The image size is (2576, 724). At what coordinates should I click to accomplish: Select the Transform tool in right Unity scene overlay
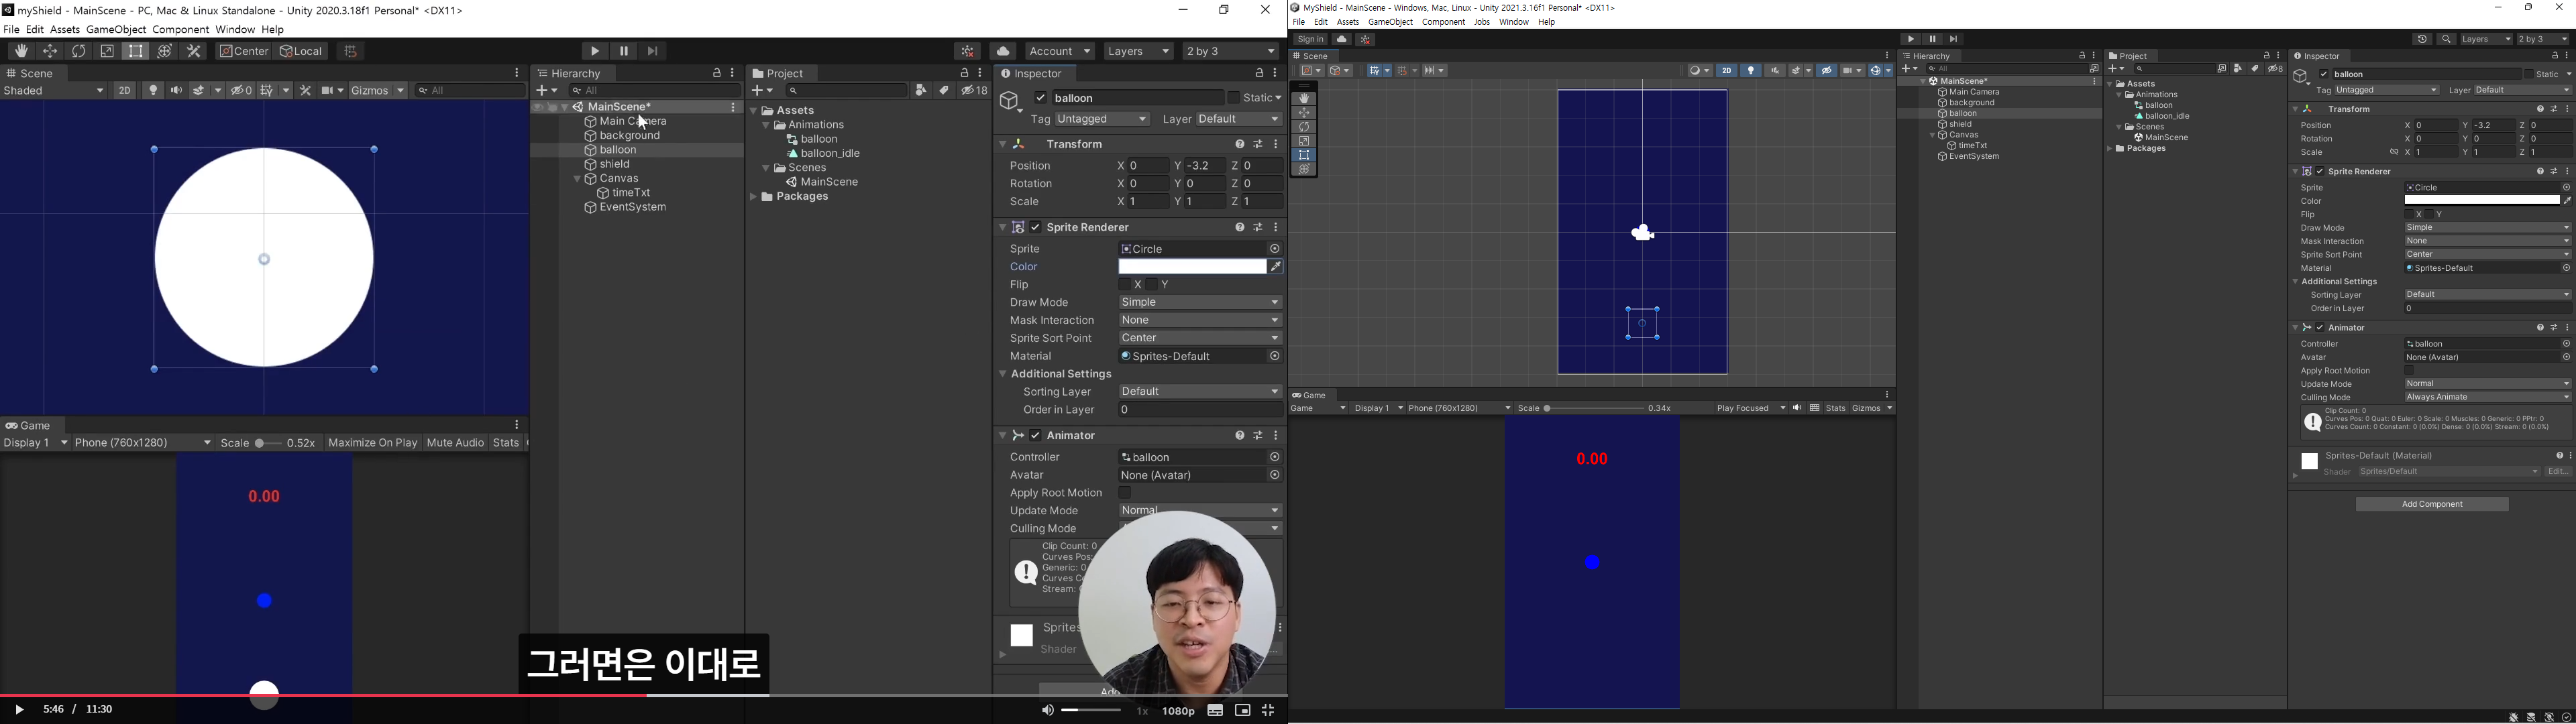[x=1303, y=169]
